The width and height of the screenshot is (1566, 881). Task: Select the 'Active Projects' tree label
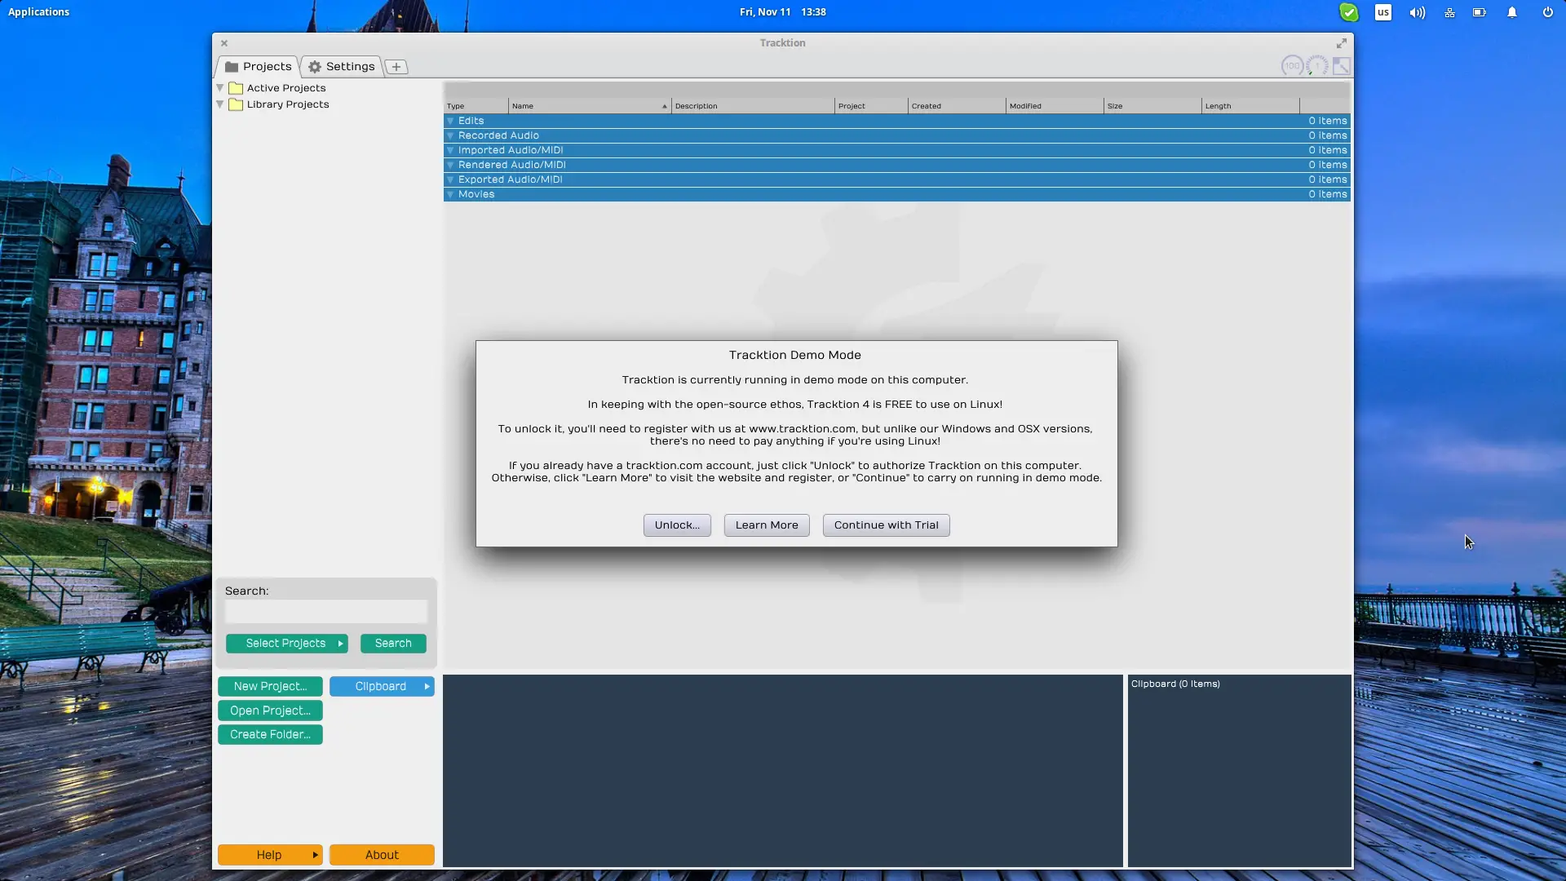pyautogui.click(x=286, y=88)
